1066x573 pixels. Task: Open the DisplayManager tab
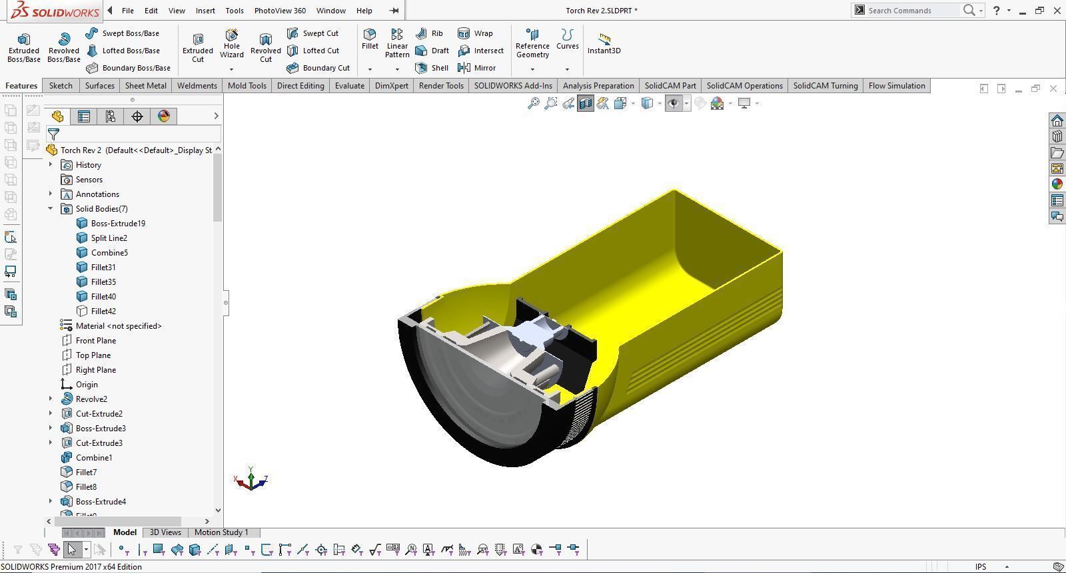click(x=164, y=116)
